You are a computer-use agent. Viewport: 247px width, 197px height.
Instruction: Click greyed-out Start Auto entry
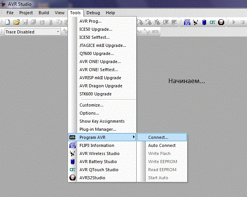[x=162, y=178]
